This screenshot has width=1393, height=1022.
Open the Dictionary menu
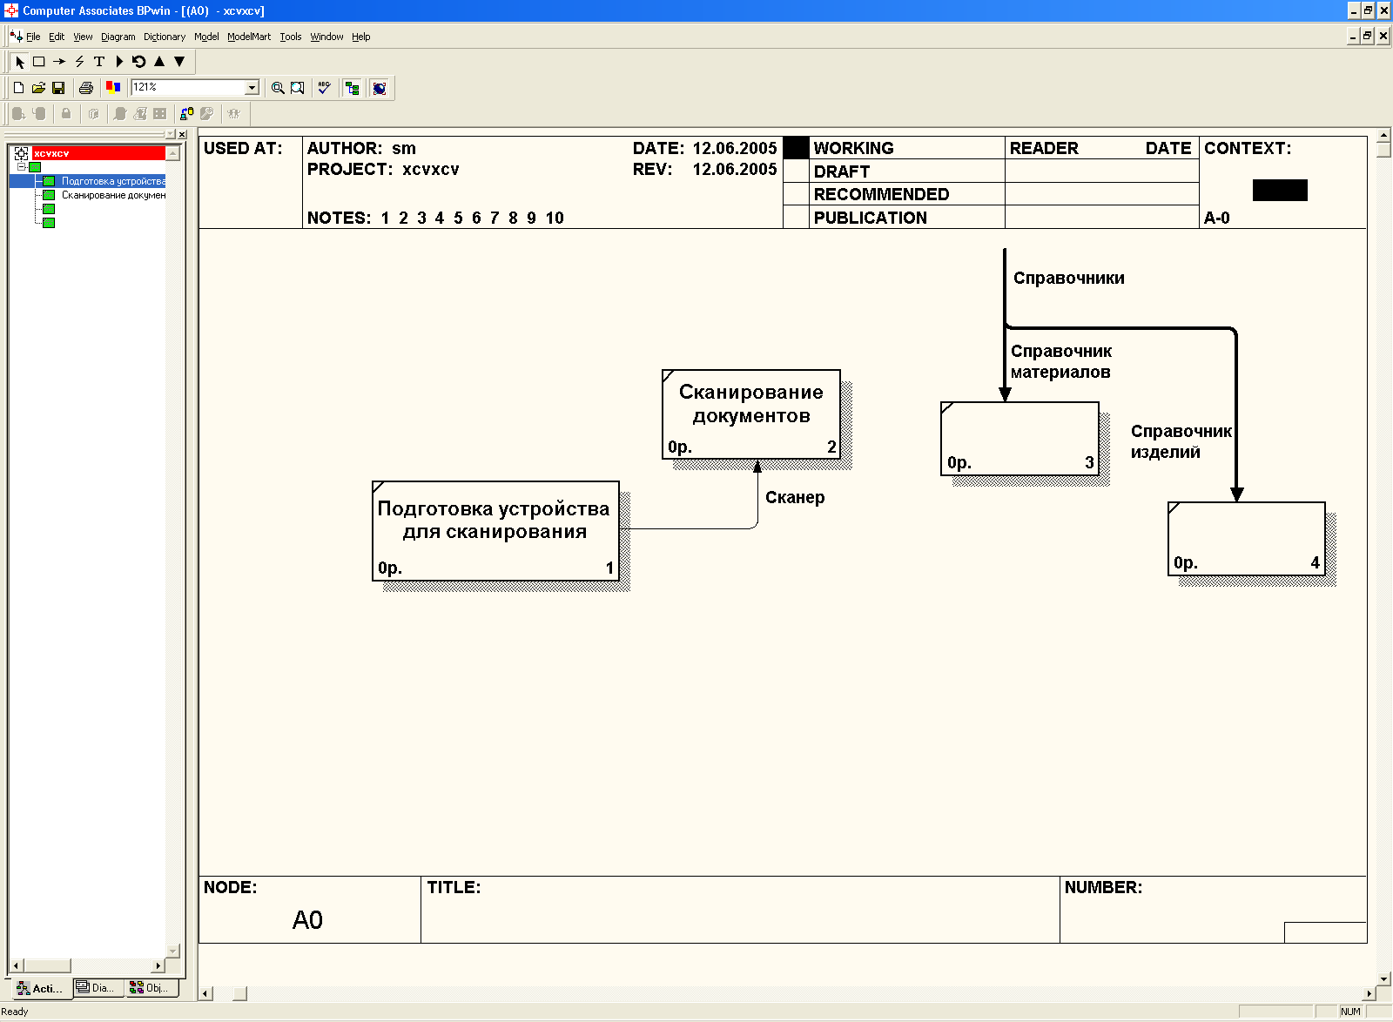pyautogui.click(x=165, y=37)
